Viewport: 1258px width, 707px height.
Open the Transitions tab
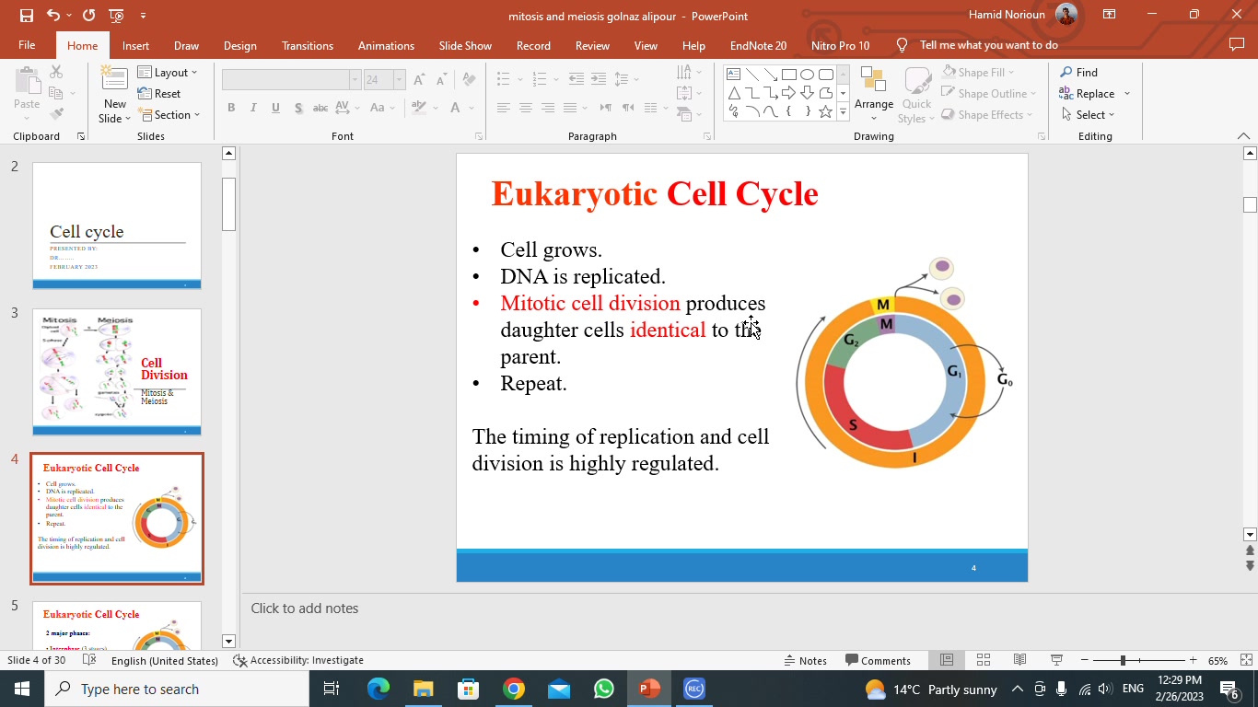tap(308, 45)
